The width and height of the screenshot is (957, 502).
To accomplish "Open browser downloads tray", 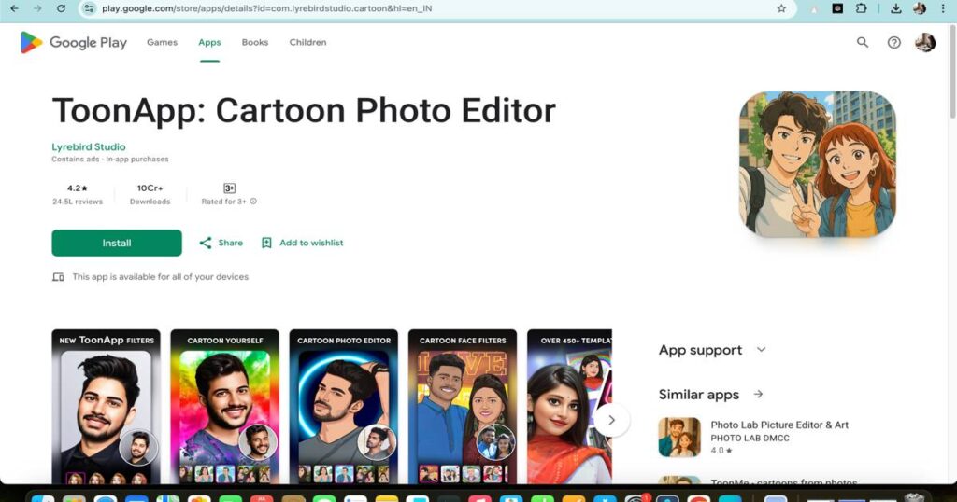I will coord(896,8).
